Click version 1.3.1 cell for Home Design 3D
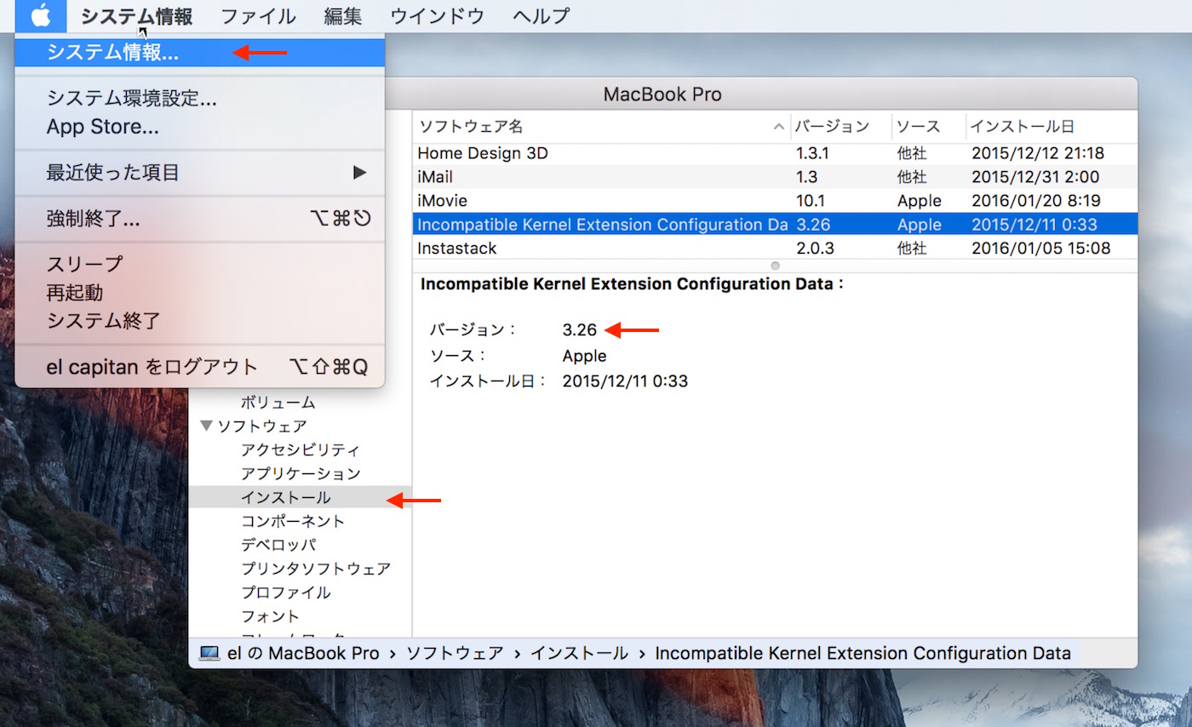Screen dimensions: 1192x727 coord(814,153)
